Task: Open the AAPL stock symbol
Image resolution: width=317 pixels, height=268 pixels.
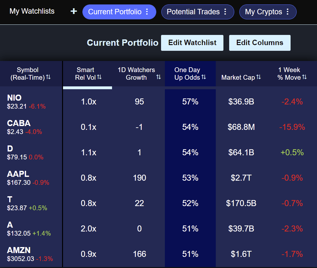Action: click(18, 174)
